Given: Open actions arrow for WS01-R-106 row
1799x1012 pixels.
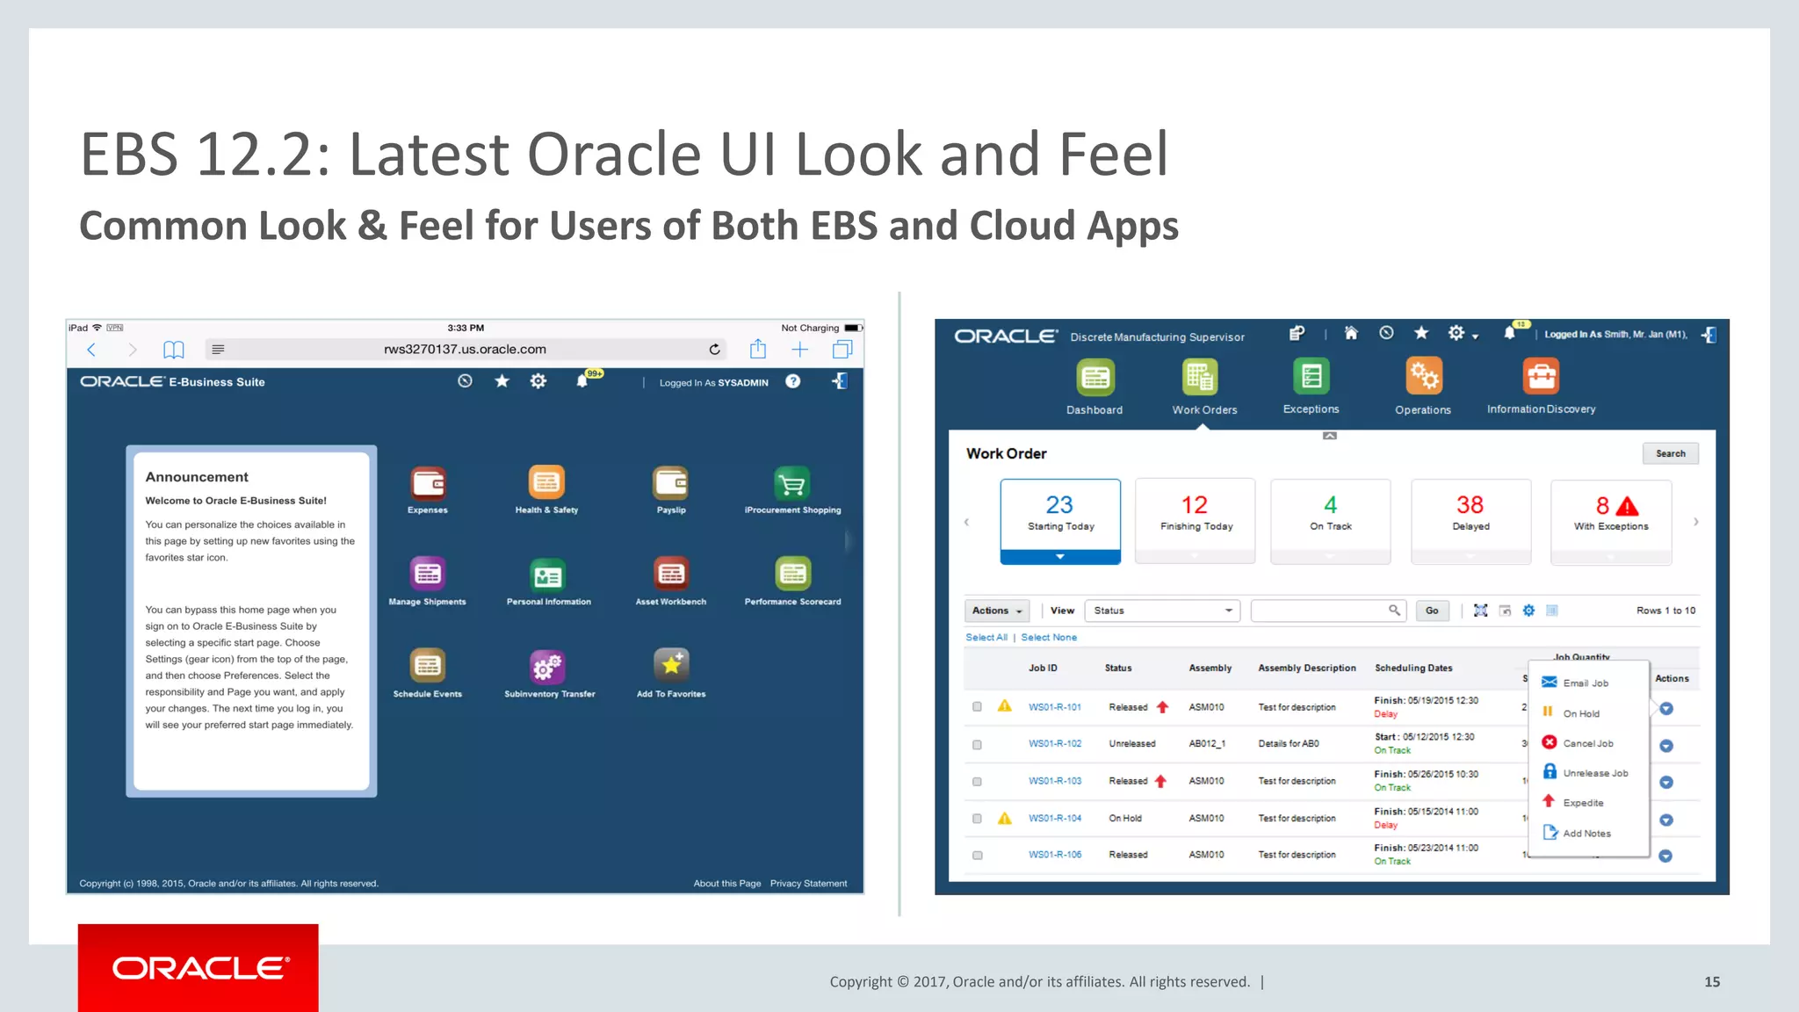Looking at the screenshot, I should pyautogui.click(x=1665, y=857).
